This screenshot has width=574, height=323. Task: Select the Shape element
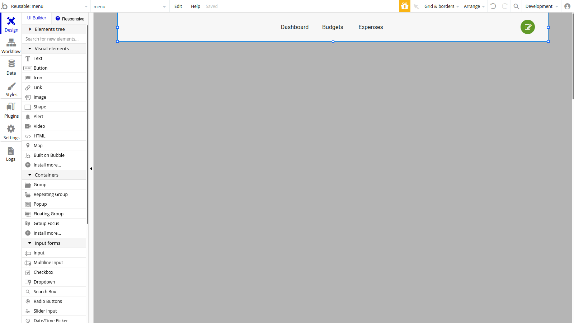[x=54, y=107]
